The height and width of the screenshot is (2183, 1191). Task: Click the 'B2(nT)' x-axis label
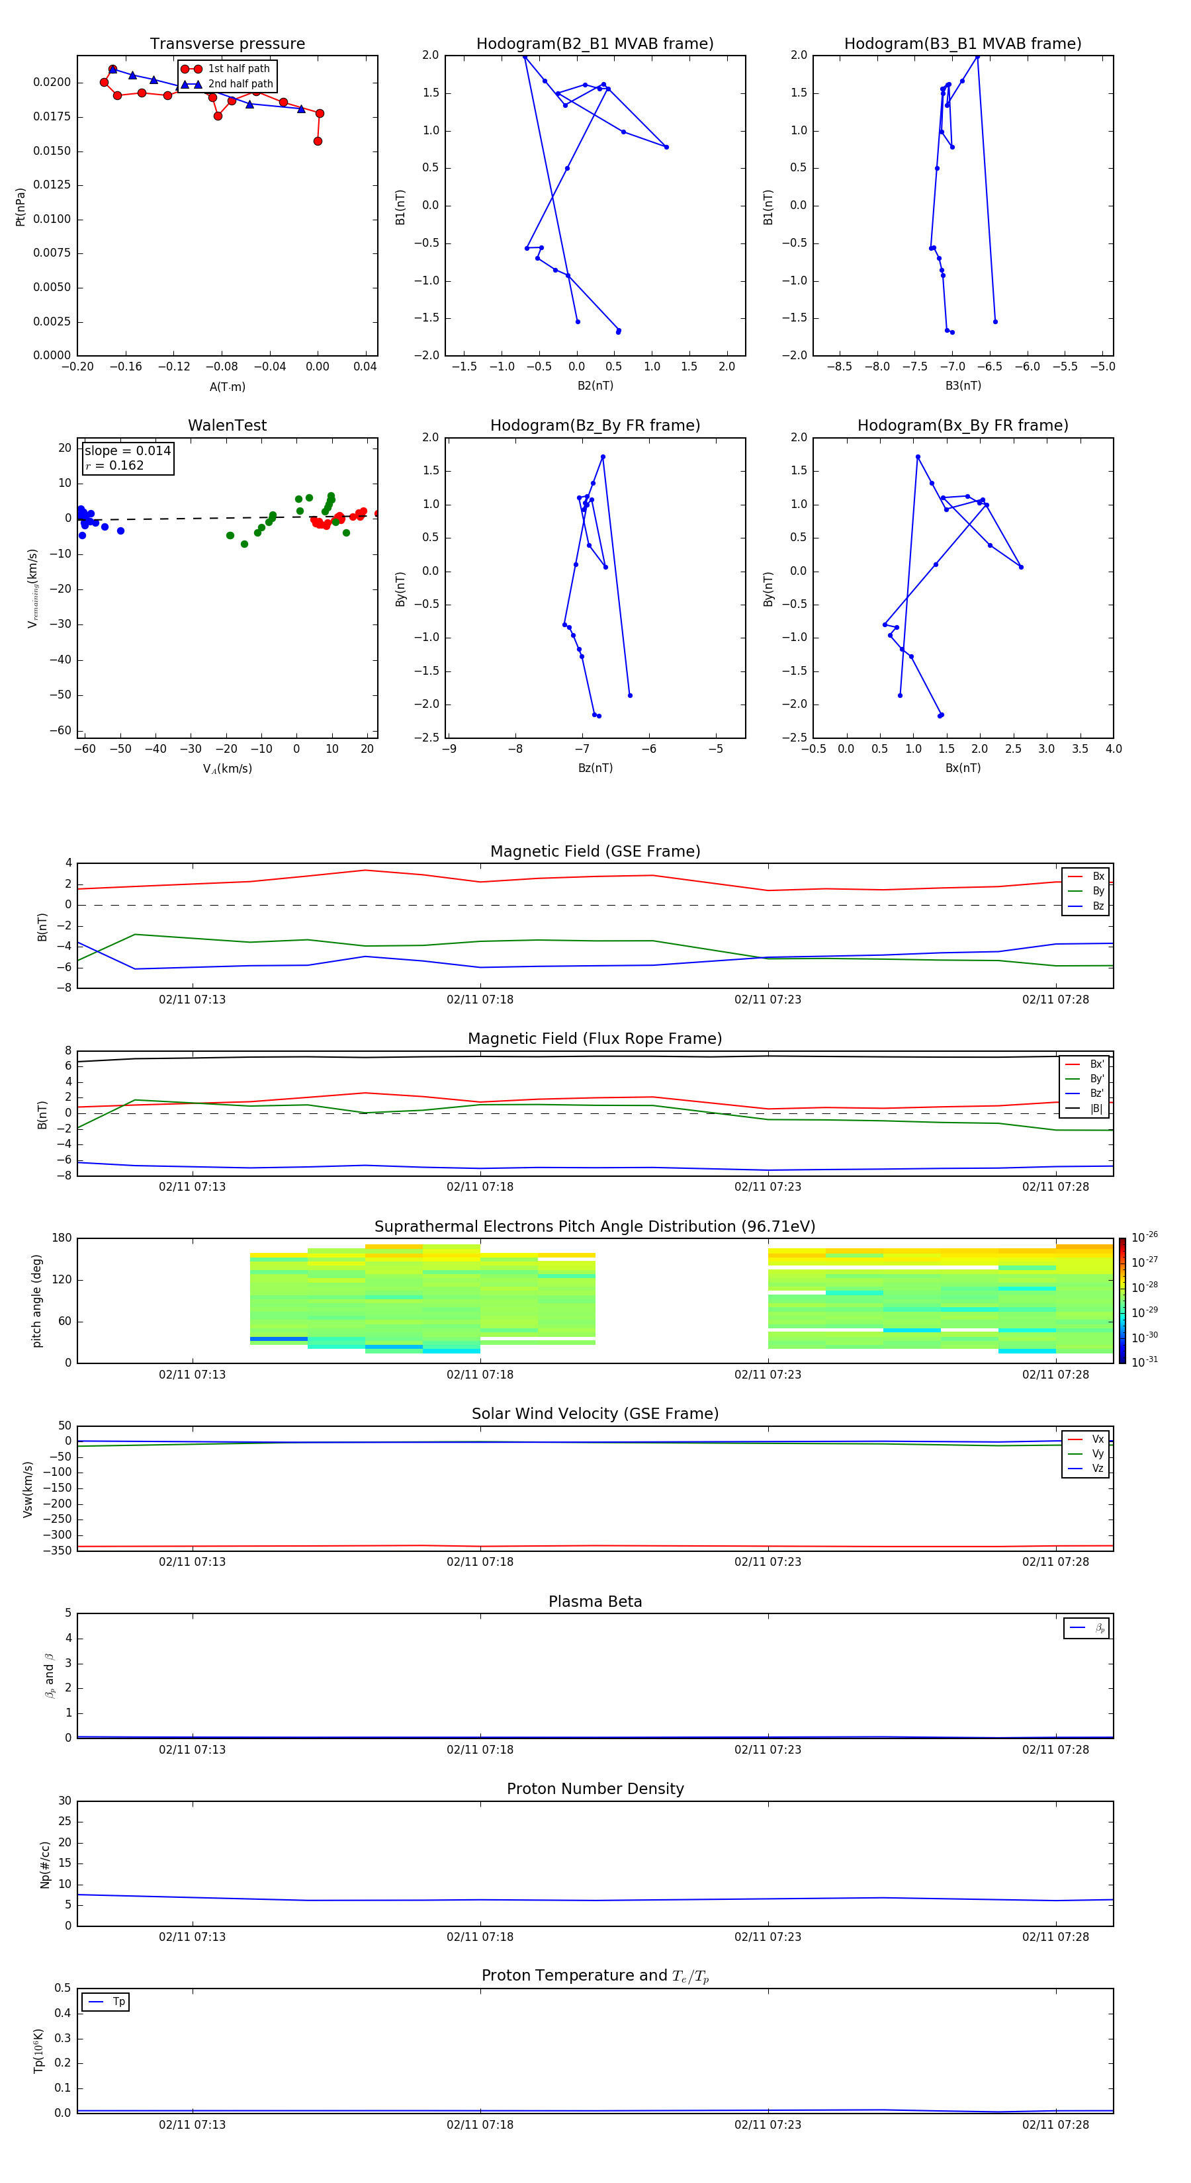pos(595,386)
